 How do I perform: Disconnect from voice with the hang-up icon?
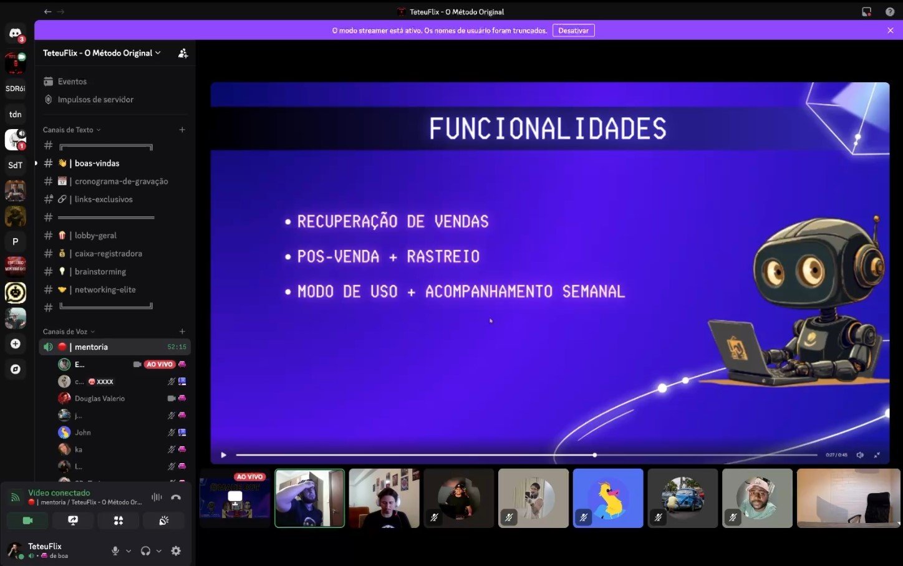[176, 497]
